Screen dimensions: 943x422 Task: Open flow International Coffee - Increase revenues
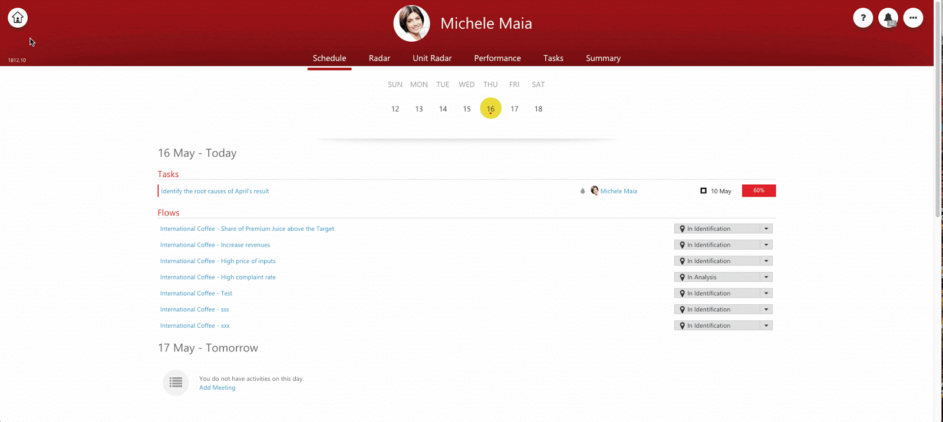215,245
